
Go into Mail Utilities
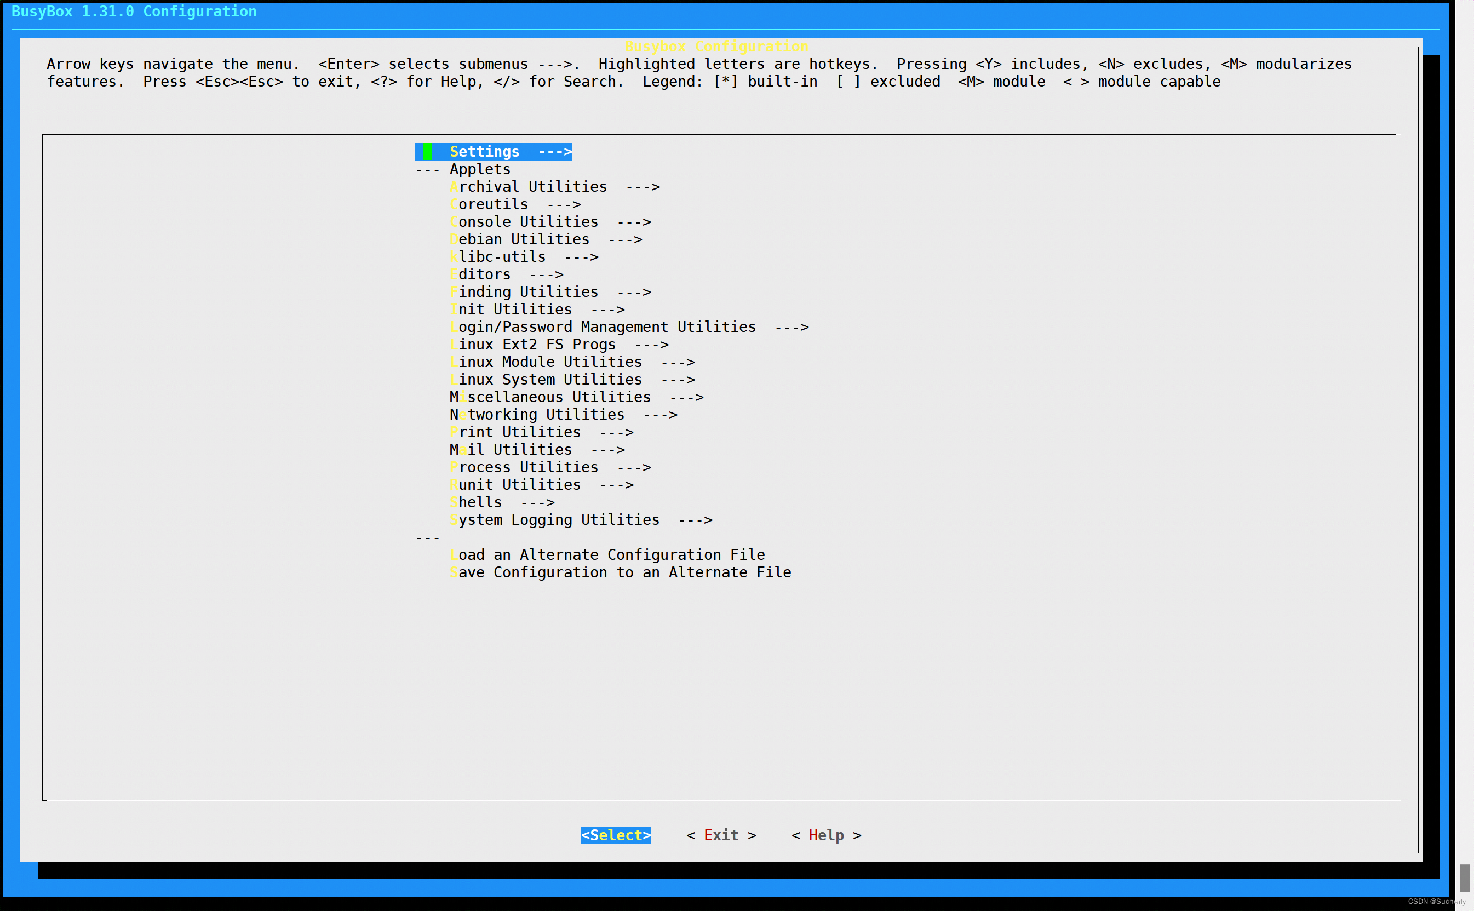537,450
